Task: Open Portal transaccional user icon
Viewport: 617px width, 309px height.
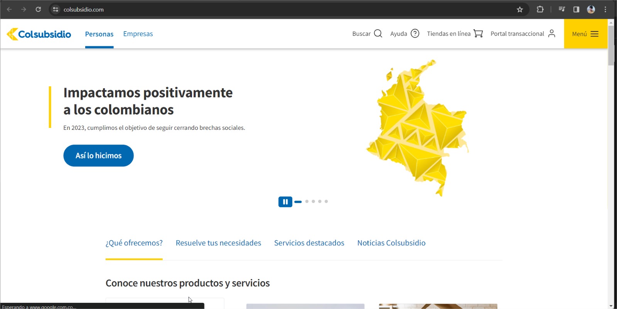Action: 552,34
